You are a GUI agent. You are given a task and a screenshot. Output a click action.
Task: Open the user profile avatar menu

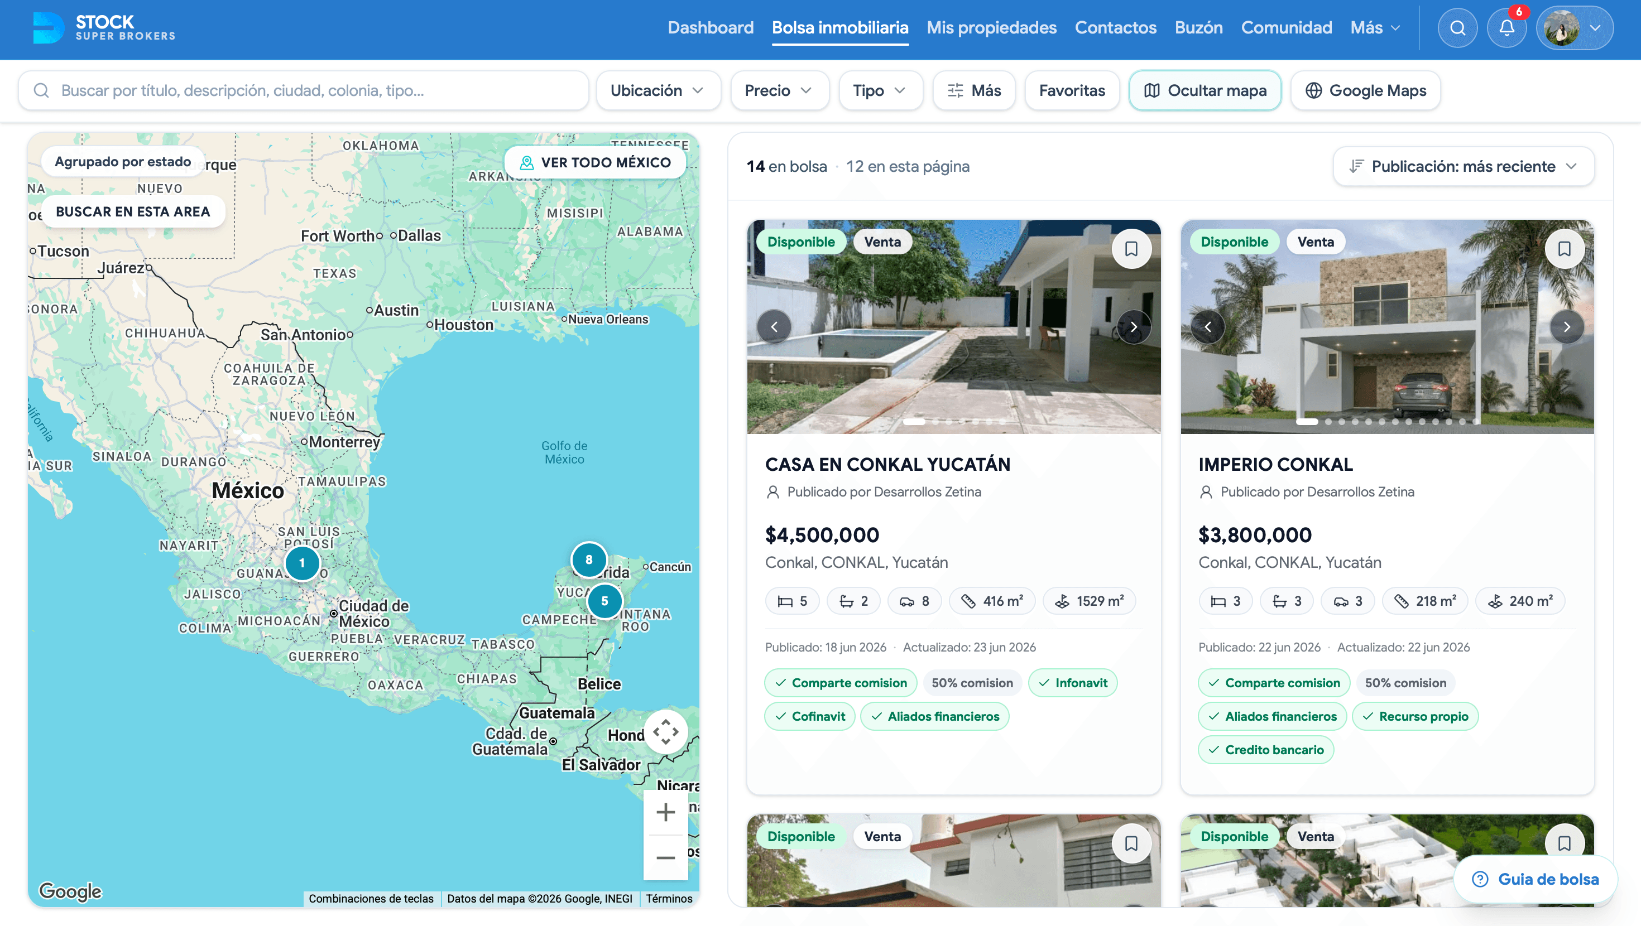(1574, 28)
